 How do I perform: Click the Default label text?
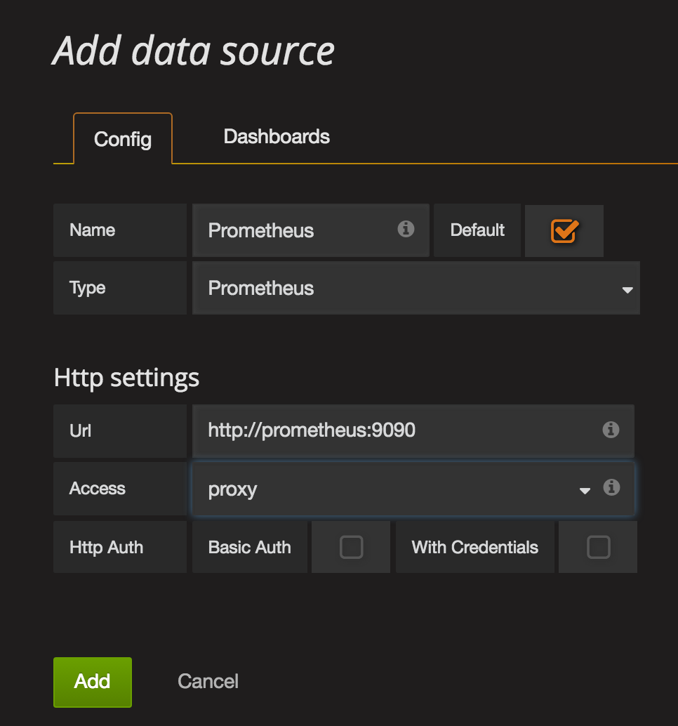tap(477, 230)
